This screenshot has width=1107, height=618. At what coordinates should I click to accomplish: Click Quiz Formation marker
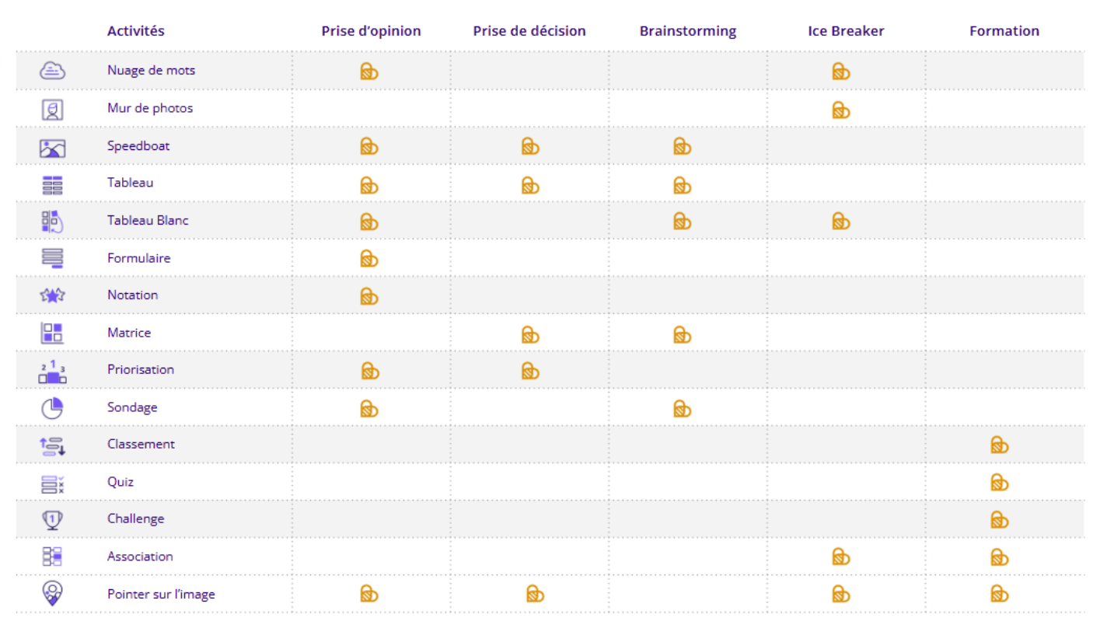click(x=999, y=483)
